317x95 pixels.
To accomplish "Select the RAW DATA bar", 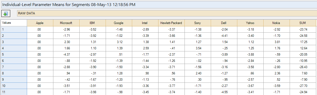I will coord(167,14).
